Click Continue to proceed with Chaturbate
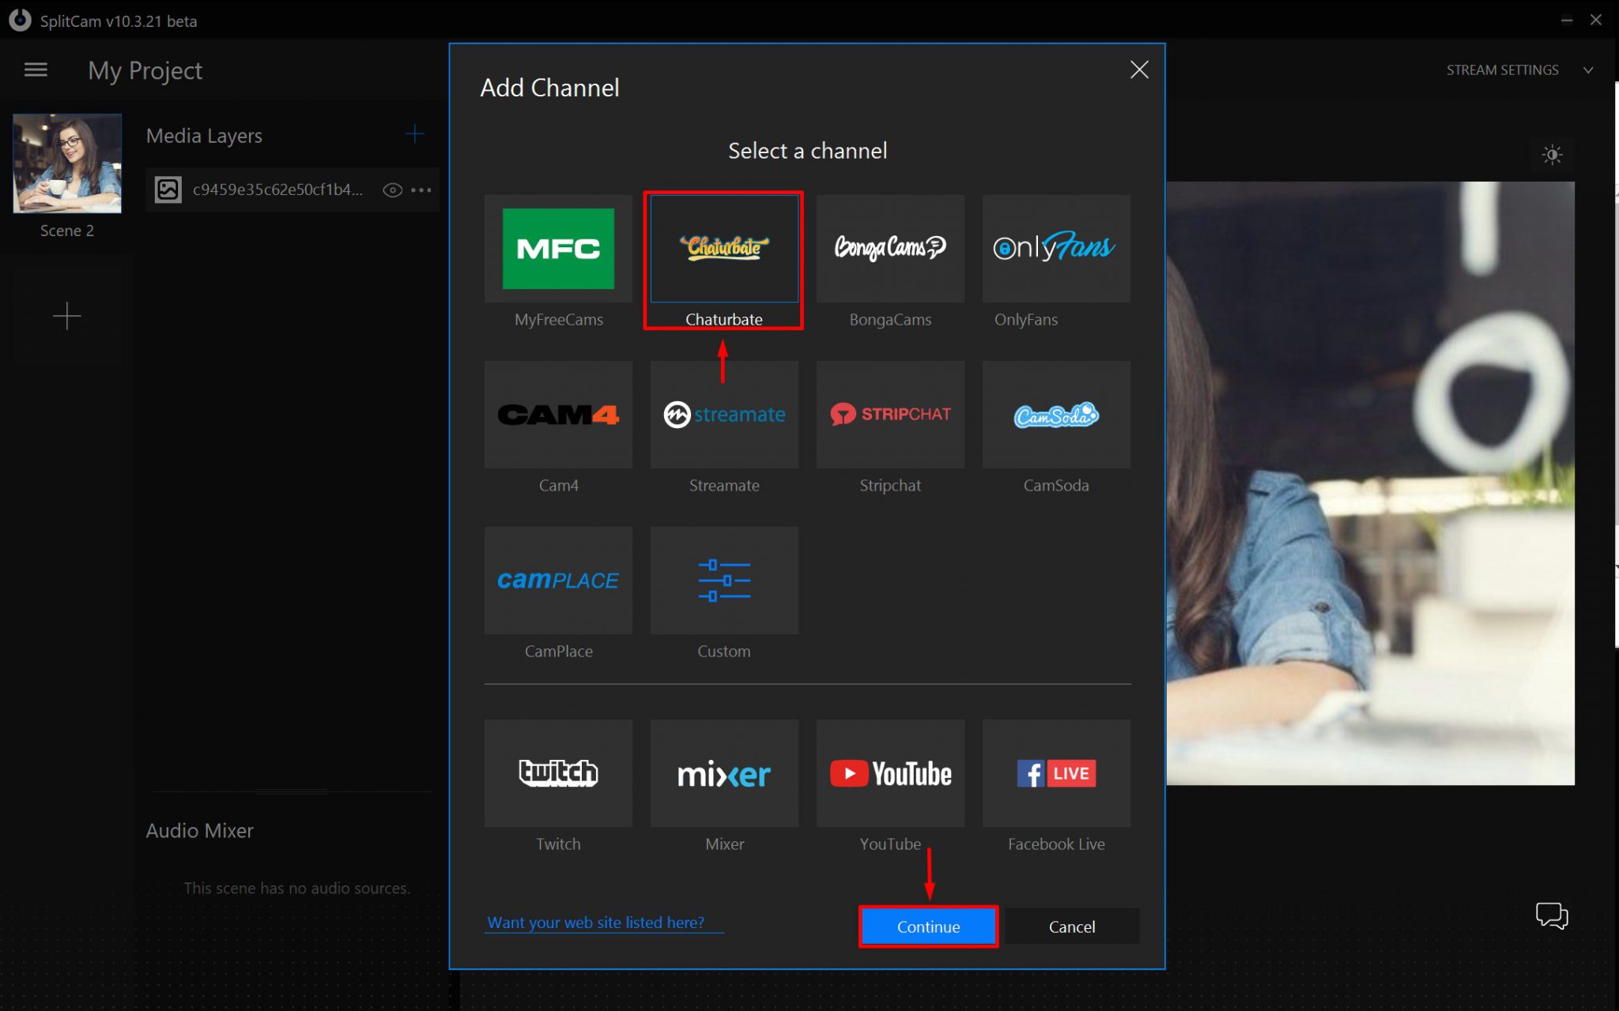This screenshot has width=1619, height=1011. pos(928,926)
